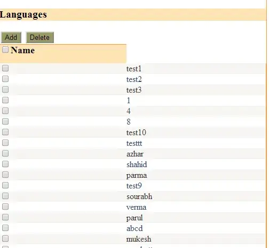This screenshot has width=269, height=248.
Task: Check the box for test1
Action: click(5, 68)
